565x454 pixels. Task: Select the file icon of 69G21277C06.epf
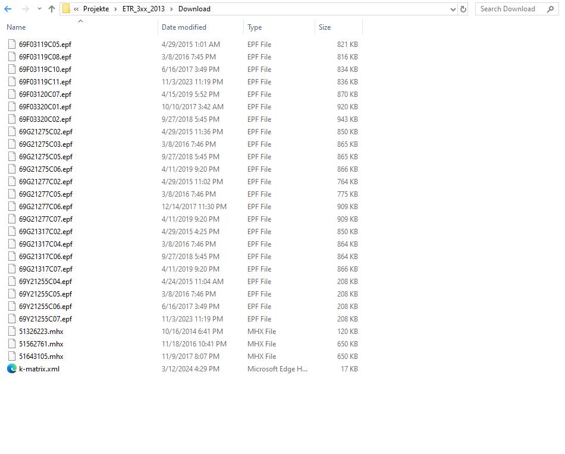12,207
